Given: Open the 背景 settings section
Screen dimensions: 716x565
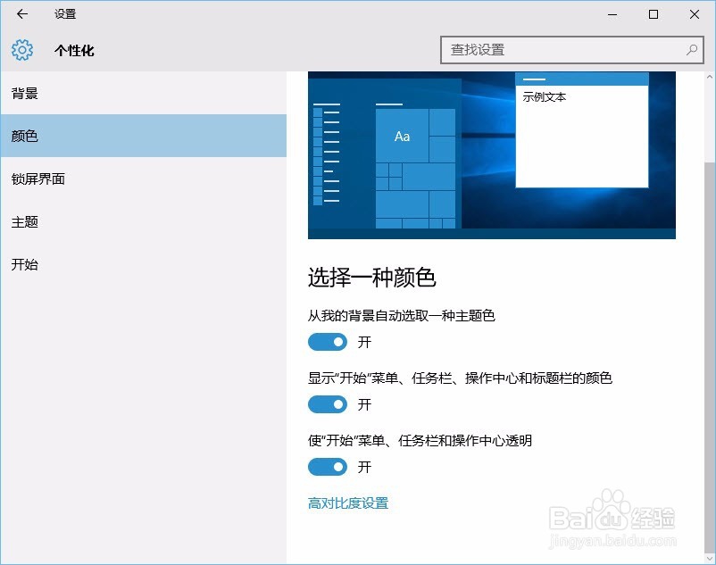Looking at the screenshot, I should click(x=144, y=93).
